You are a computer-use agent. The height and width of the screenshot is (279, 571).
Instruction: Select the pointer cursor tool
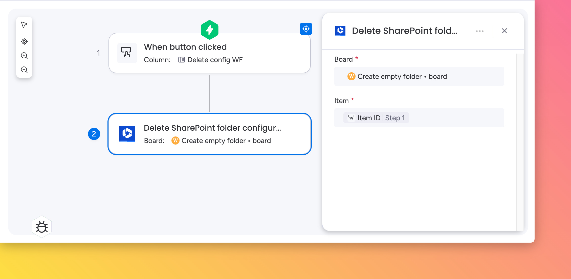point(24,25)
